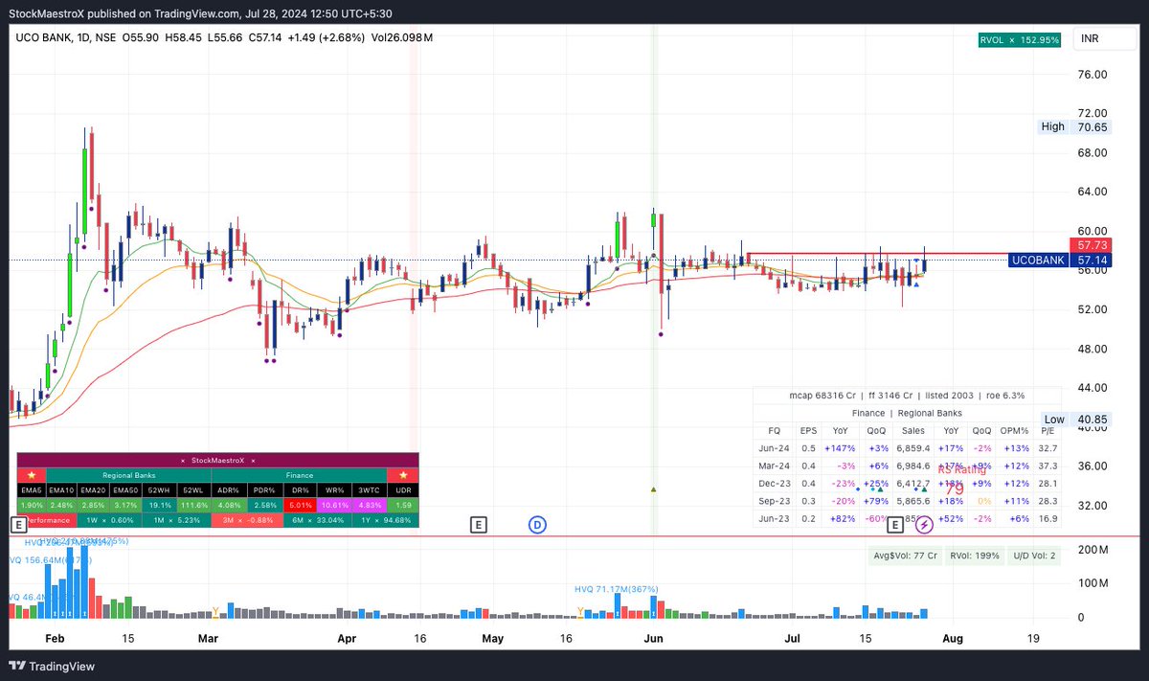Screen dimensions: 1149x681
Task: Click the StockMaestroX table header
Action: (218, 461)
